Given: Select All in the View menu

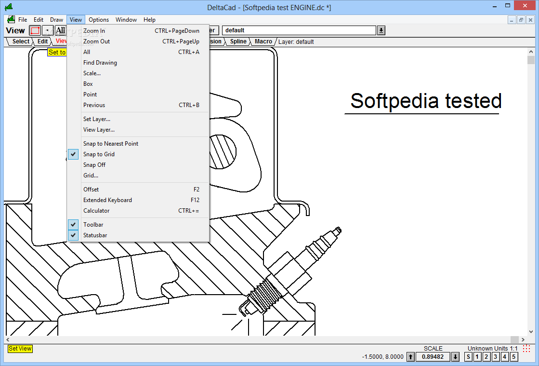Looking at the screenshot, I should pos(138,52).
